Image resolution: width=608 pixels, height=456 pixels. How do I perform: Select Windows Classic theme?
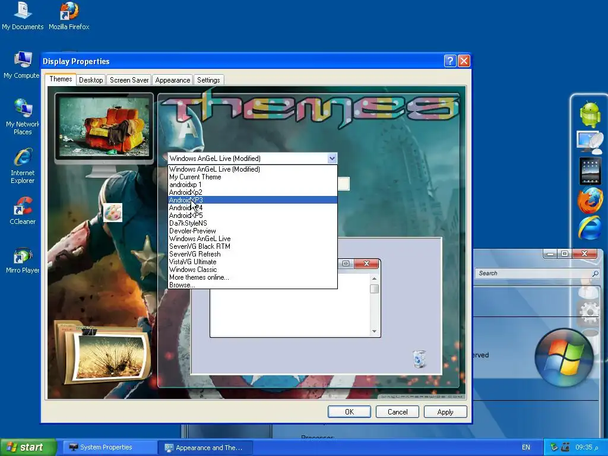(x=252, y=270)
